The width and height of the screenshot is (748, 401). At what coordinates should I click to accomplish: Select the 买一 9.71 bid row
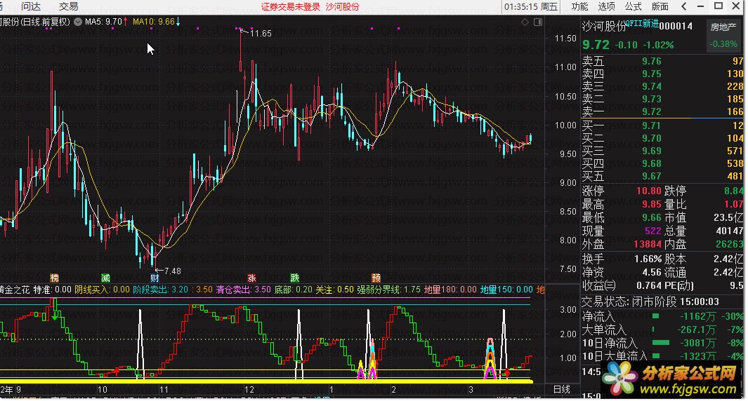point(662,125)
